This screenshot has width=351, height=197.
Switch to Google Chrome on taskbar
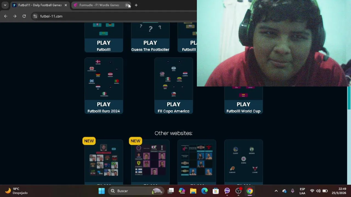[250, 191]
